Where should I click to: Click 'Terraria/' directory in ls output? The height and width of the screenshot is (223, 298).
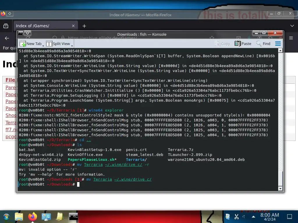tap(136, 160)
